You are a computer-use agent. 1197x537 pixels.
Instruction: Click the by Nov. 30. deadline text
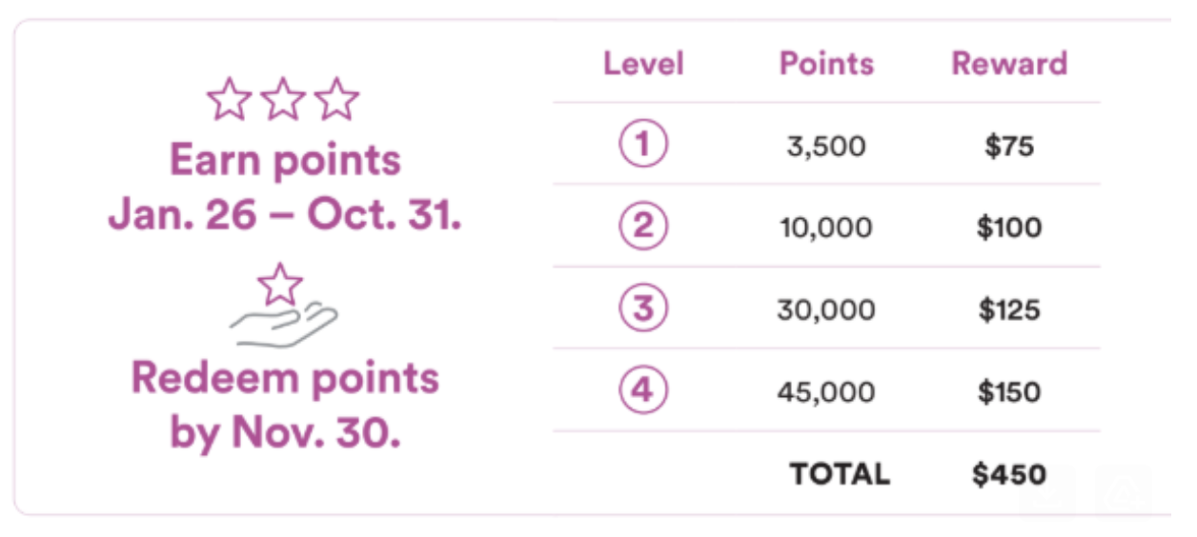(285, 431)
